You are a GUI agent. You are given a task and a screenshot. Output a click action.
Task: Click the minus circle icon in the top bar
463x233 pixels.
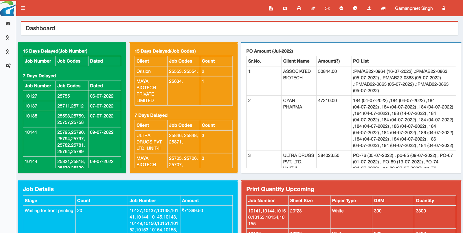tap(341, 8)
